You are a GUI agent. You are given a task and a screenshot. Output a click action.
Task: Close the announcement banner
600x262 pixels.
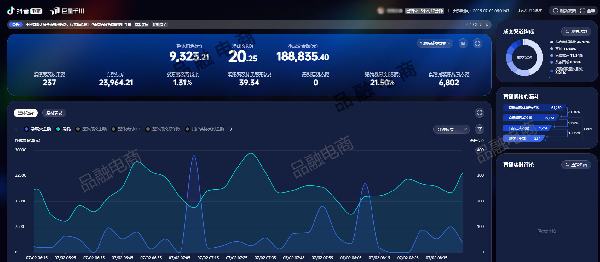tap(487, 25)
